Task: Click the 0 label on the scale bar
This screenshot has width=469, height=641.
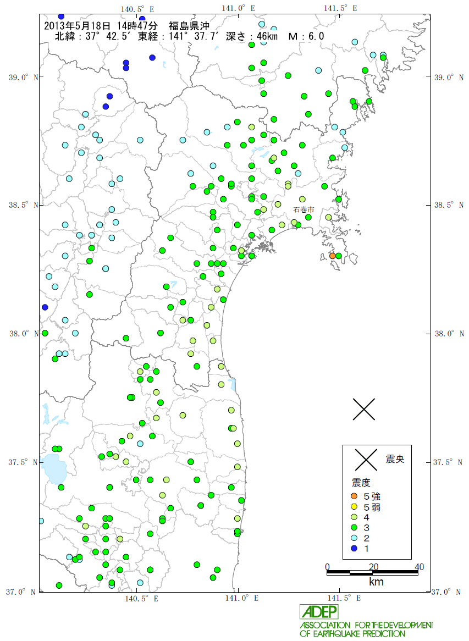Action: click(x=328, y=567)
